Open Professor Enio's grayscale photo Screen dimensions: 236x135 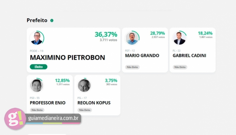(x=37, y=85)
